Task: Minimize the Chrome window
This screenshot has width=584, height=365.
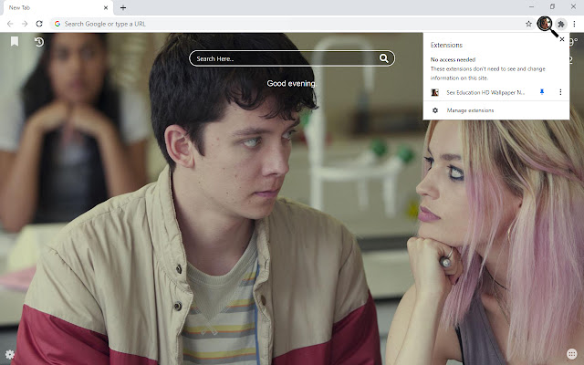Action: 531,6
